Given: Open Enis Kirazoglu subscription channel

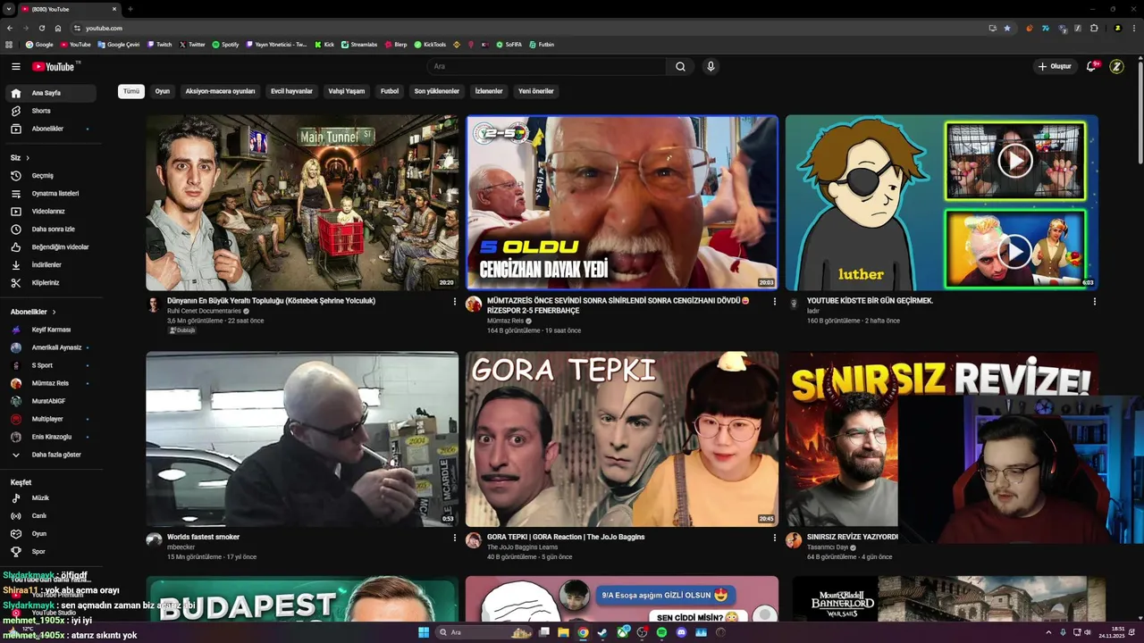Looking at the screenshot, I should [50, 437].
